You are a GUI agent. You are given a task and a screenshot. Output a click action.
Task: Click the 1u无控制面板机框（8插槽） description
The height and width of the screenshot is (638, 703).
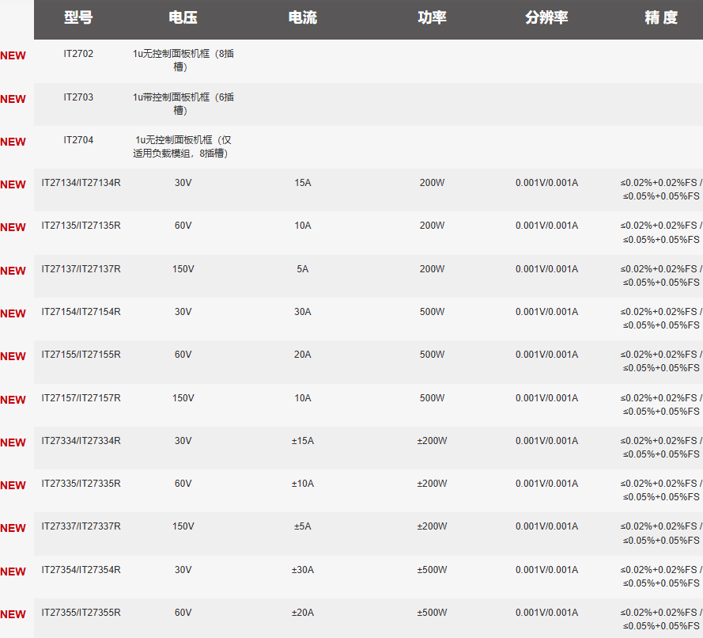(x=183, y=60)
